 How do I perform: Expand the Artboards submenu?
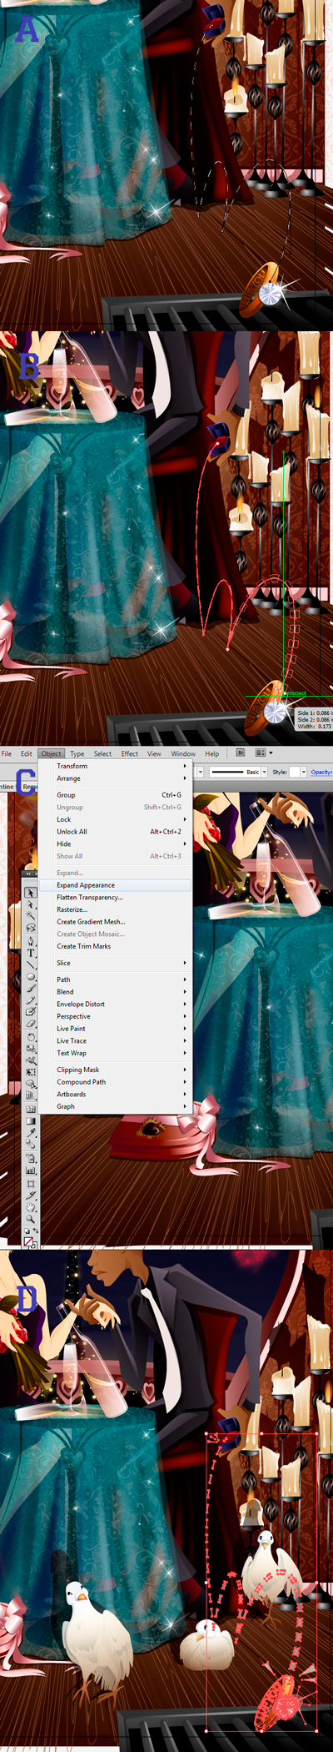pos(116,1094)
